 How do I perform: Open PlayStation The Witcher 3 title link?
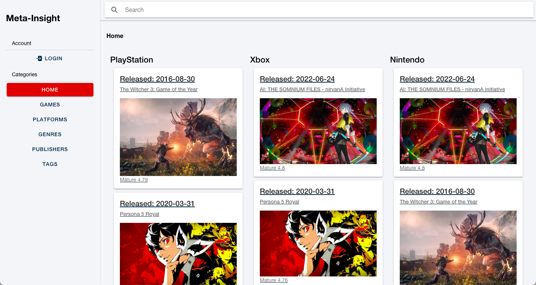coord(159,89)
